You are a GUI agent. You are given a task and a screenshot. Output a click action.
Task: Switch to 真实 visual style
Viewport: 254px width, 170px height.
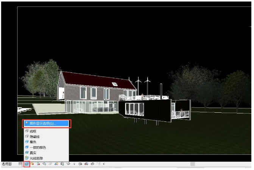click(x=47, y=153)
